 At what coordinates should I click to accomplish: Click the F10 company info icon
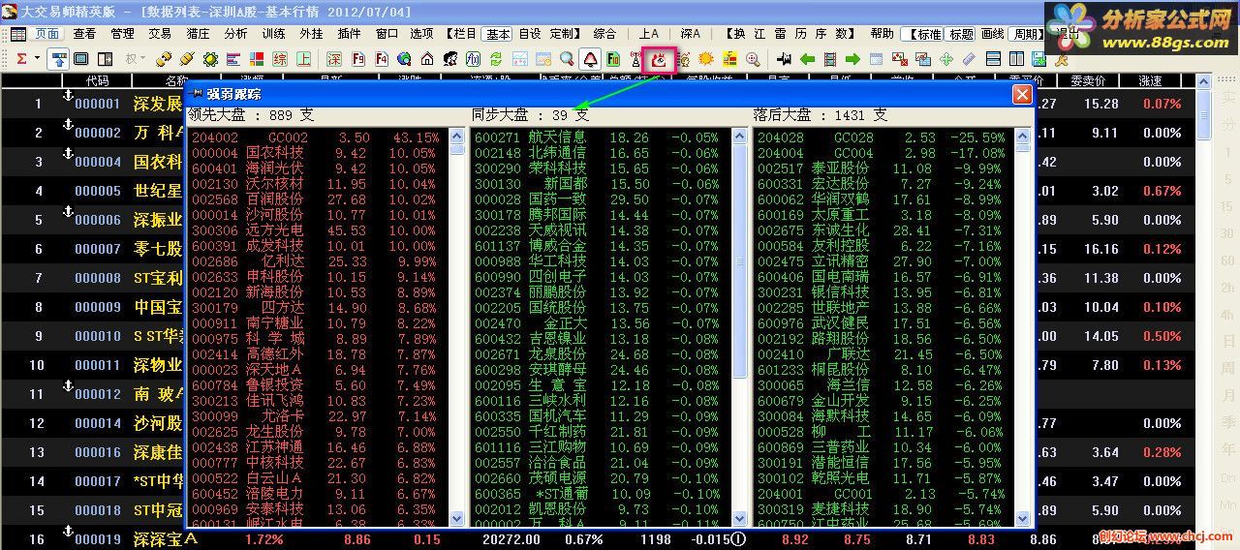(612, 59)
